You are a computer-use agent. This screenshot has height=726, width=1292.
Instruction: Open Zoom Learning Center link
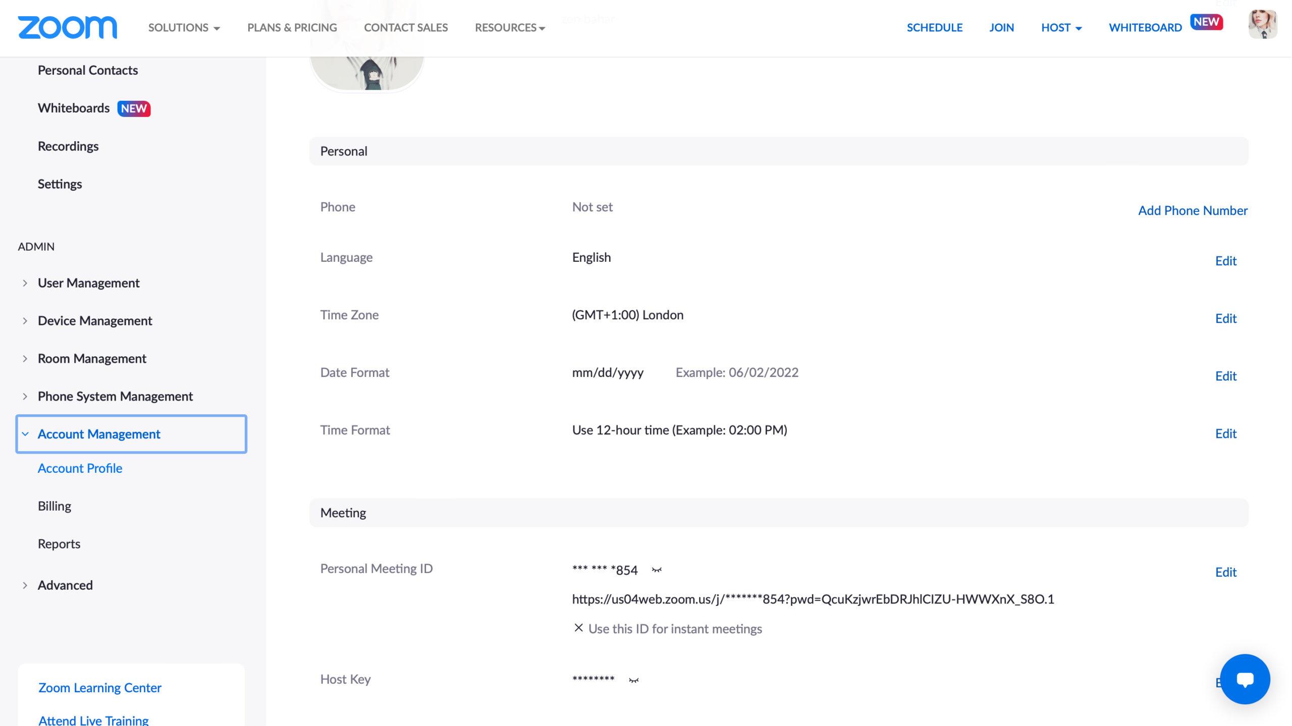100,688
